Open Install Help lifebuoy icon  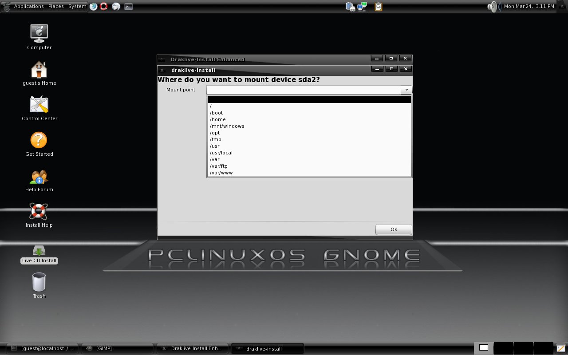(39, 212)
